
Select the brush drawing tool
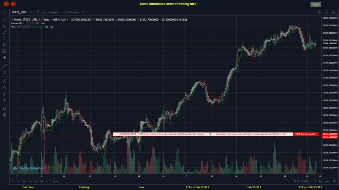[5, 32]
